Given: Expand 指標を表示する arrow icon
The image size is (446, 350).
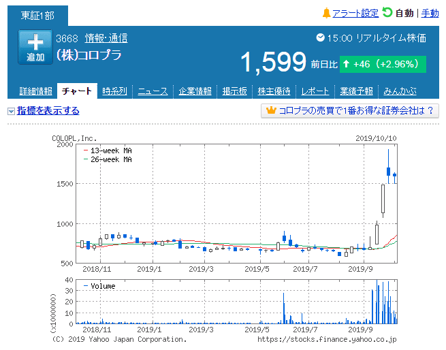Looking at the screenshot, I should pos(11,111).
